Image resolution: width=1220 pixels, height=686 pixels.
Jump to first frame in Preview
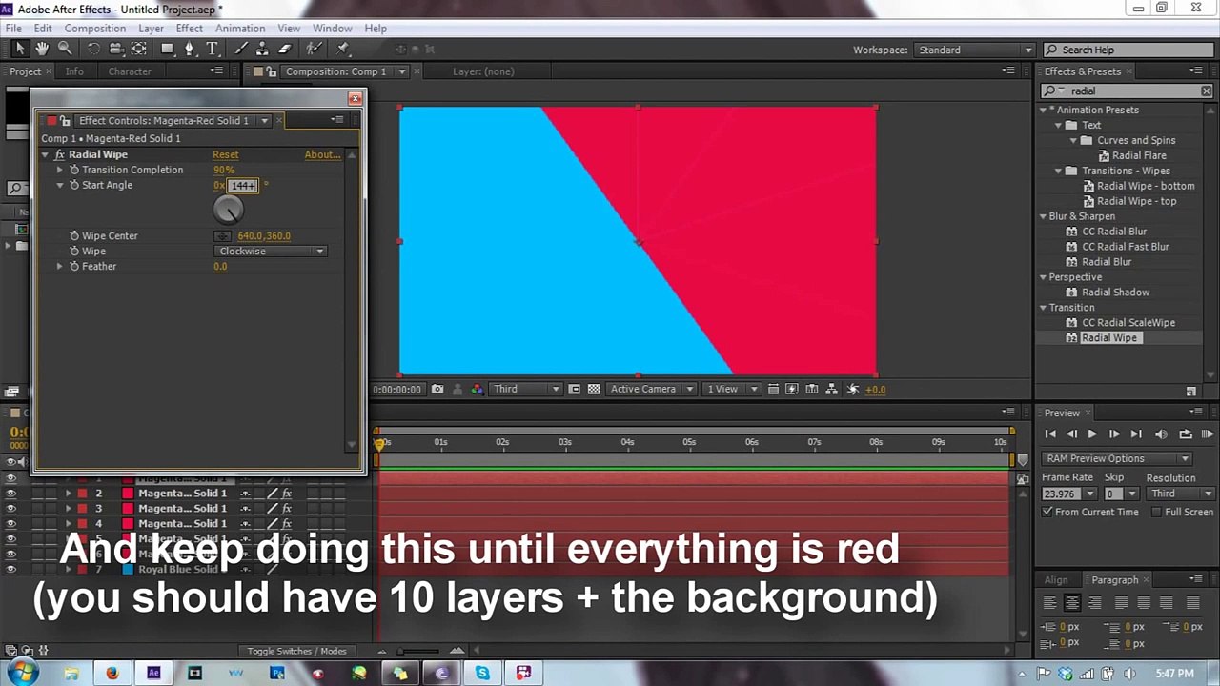tap(1050, 434)
